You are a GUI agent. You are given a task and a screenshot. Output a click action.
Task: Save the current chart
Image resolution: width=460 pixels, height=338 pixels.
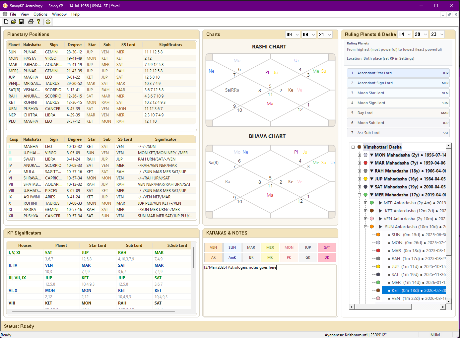21,22
